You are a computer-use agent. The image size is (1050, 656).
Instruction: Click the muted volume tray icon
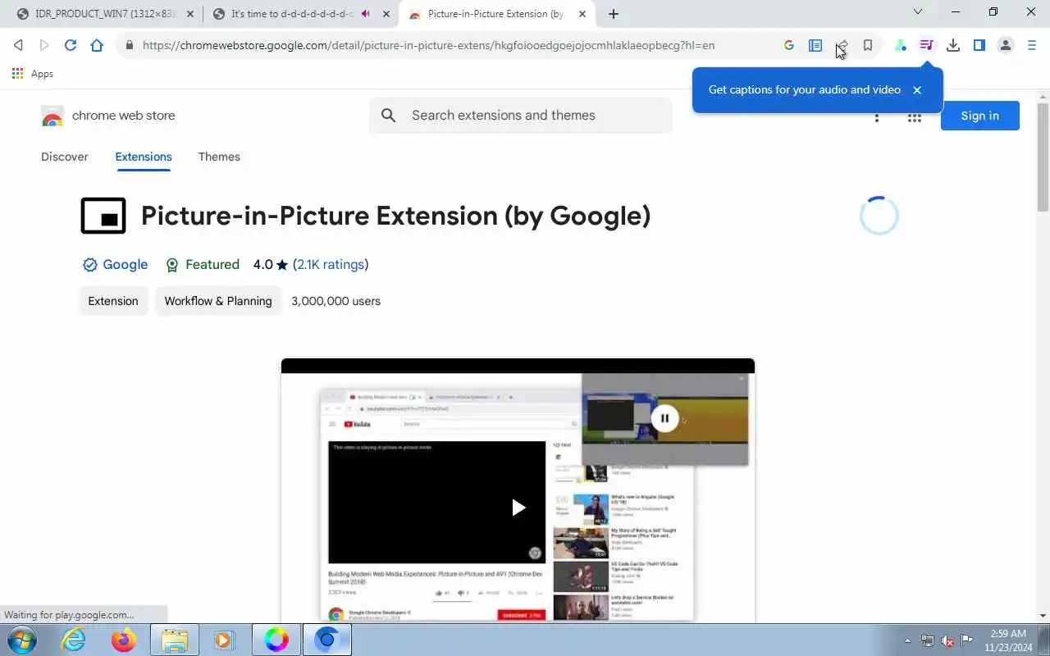click(x=947, y=640)
